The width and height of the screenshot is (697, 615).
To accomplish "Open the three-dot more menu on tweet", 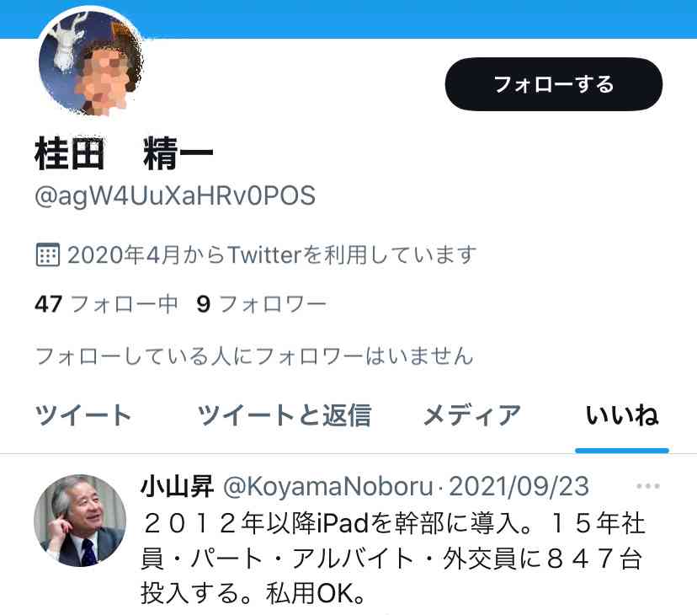I will 648,486.
